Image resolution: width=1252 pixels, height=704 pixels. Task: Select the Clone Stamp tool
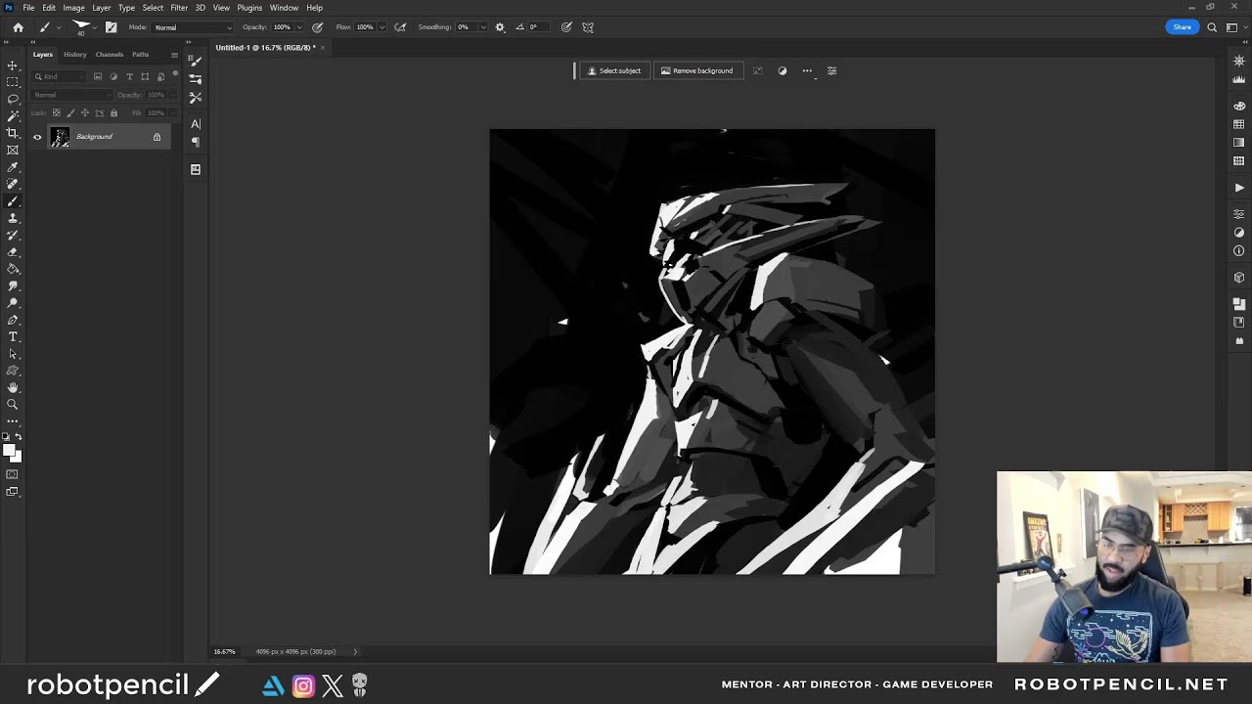13,218
